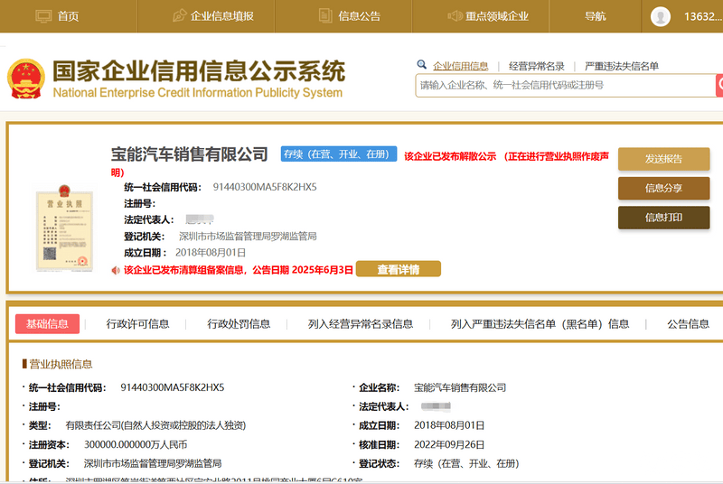The height and width of the screenshot is (484, 723).
Task: Select the 企业信用信息 search category
Action: coord(460,66)
